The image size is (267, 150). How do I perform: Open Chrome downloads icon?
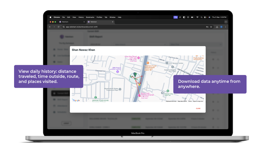pos(217,27)
